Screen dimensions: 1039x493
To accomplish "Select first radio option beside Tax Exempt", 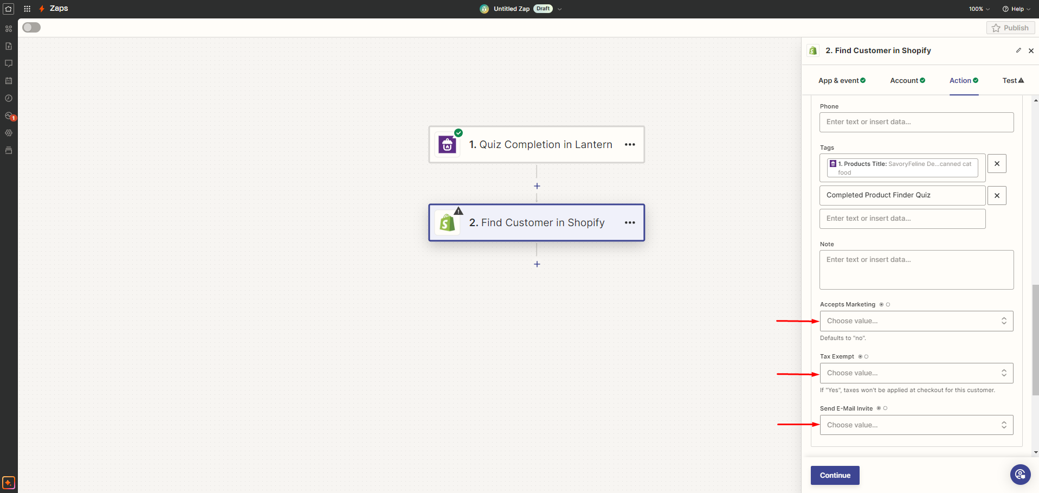I will (x=860, y=356).
